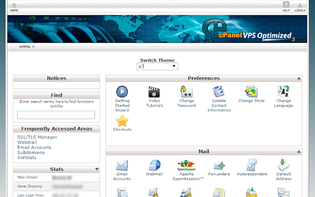Open SSL/TLS Manager link
The height and width of the screenshot is (197, 315).
(37, 137)
